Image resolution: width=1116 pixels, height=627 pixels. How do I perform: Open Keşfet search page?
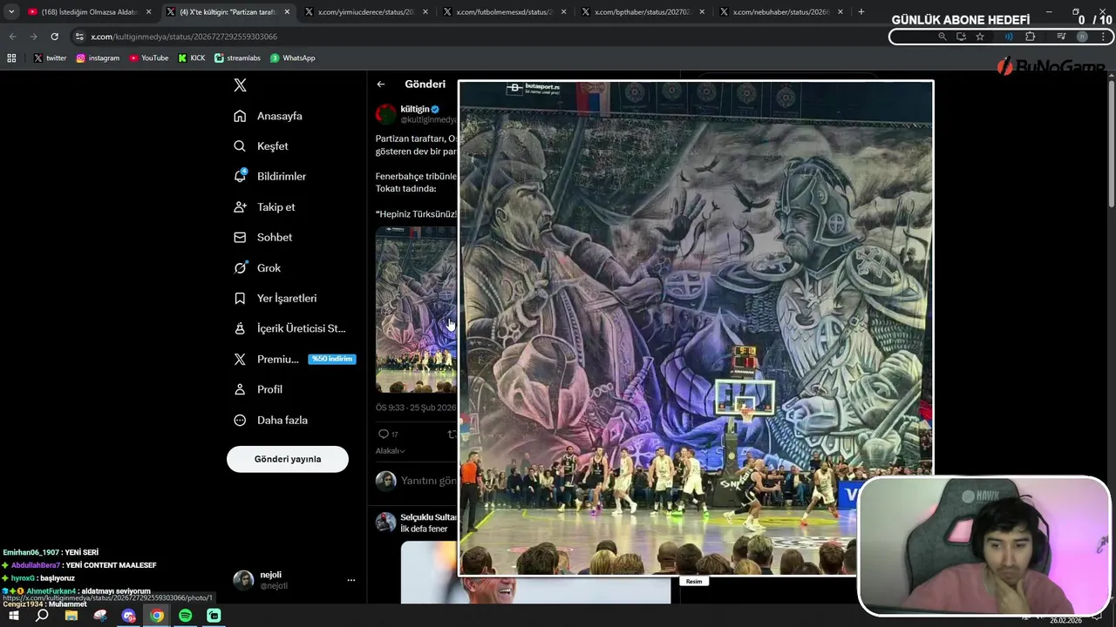pyautogui.click(x=262, y=146)
